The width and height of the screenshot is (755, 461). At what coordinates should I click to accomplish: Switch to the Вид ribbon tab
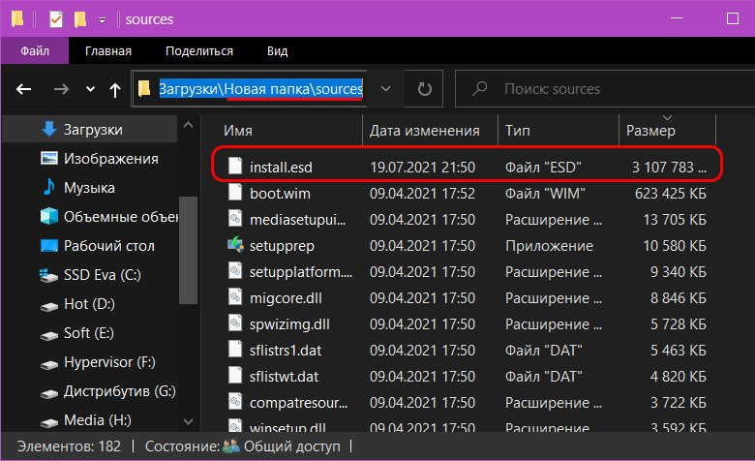pos(278,51)
